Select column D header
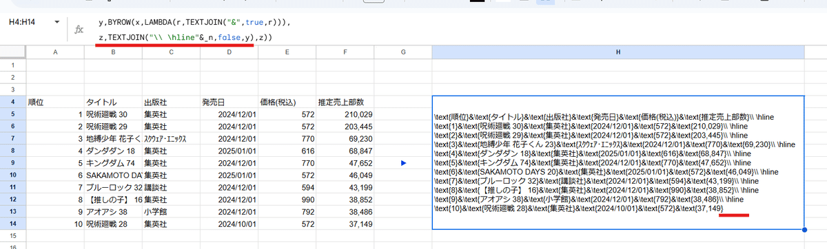This screenshot has width=827, height=249. pos(229,52)
